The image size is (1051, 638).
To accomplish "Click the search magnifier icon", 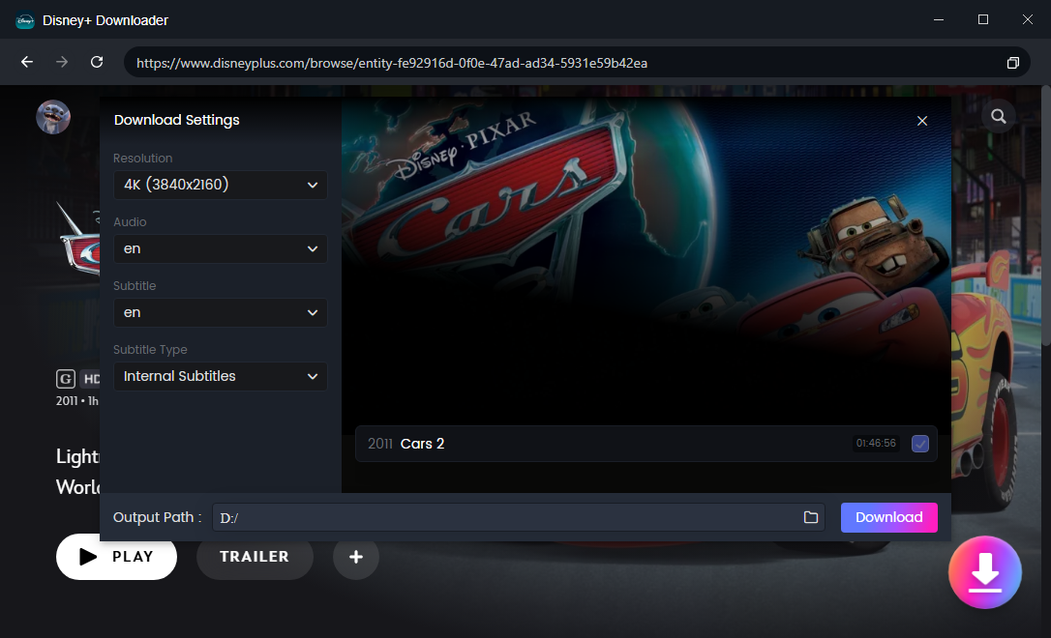I will coord(998,116).
